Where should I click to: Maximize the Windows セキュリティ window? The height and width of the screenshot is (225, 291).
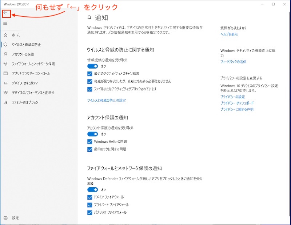[273, 4]
